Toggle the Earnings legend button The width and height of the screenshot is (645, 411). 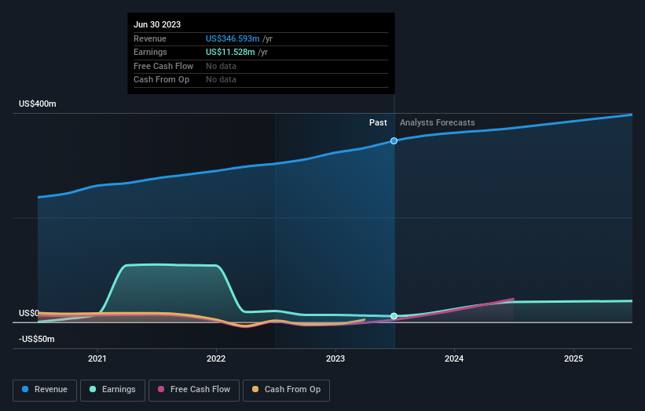(112, 390)
